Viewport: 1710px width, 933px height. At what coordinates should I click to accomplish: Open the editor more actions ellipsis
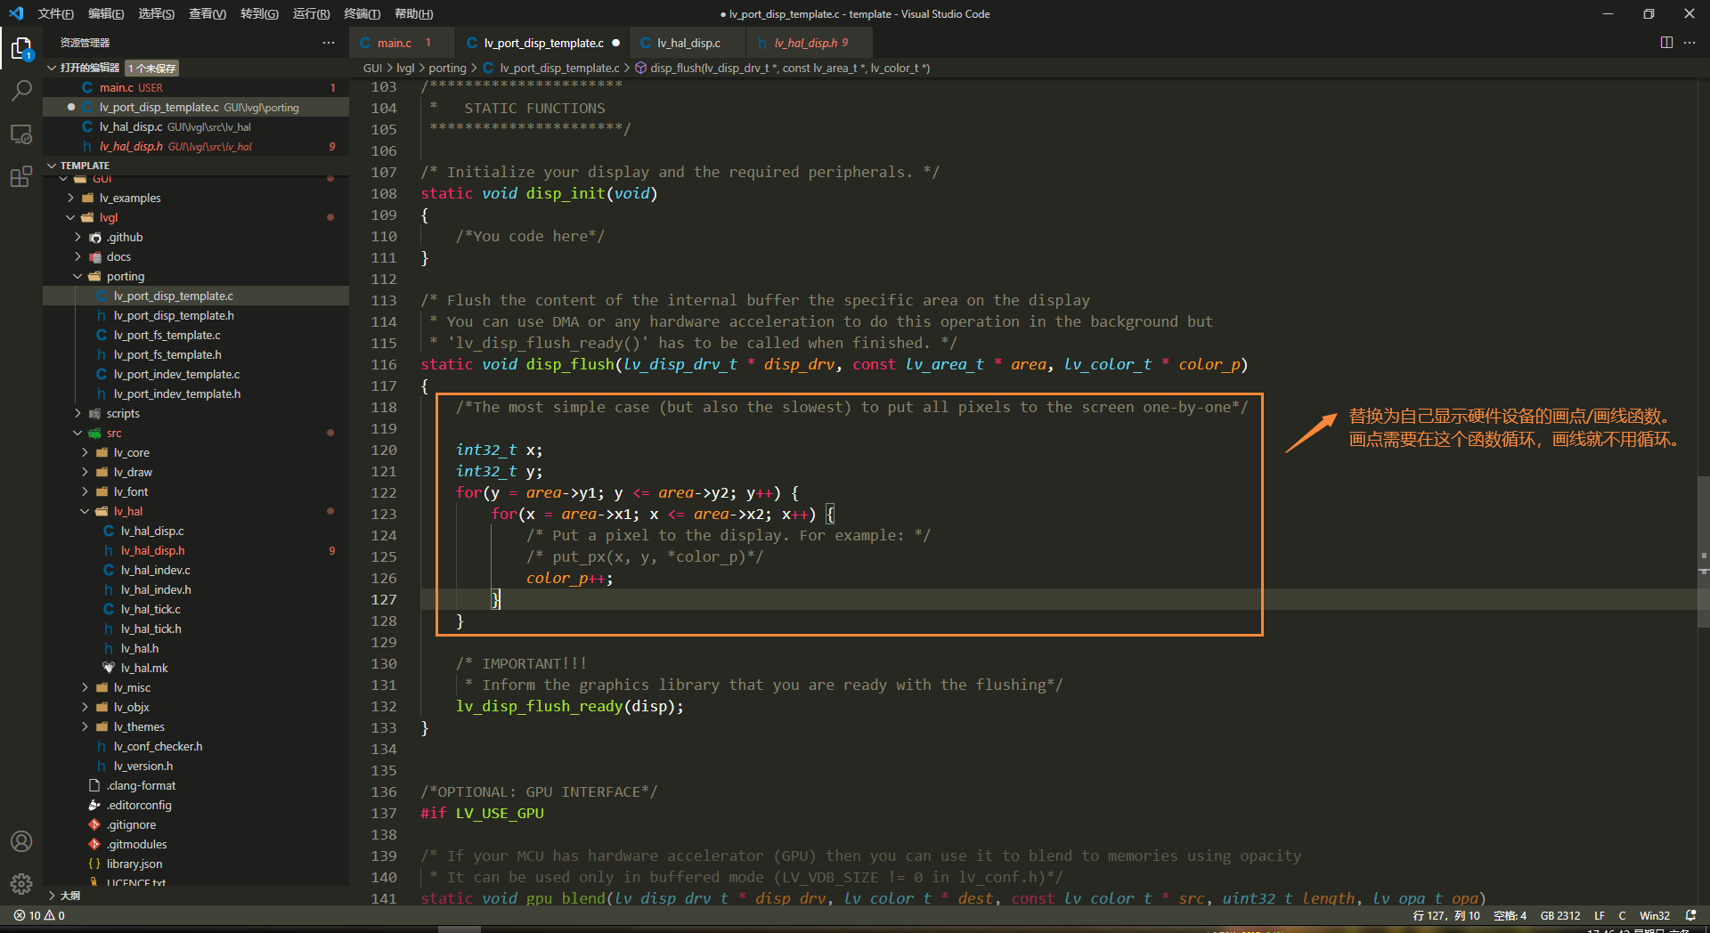[x=1690, y=43]
